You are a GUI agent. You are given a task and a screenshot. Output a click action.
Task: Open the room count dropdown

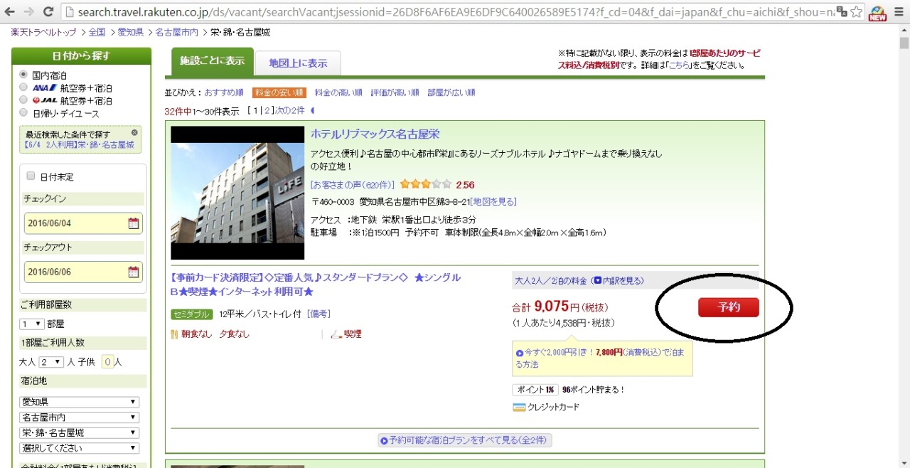click(32, 324)
